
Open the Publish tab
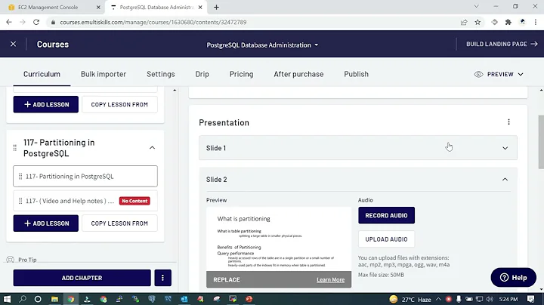[x=357, y=74]
